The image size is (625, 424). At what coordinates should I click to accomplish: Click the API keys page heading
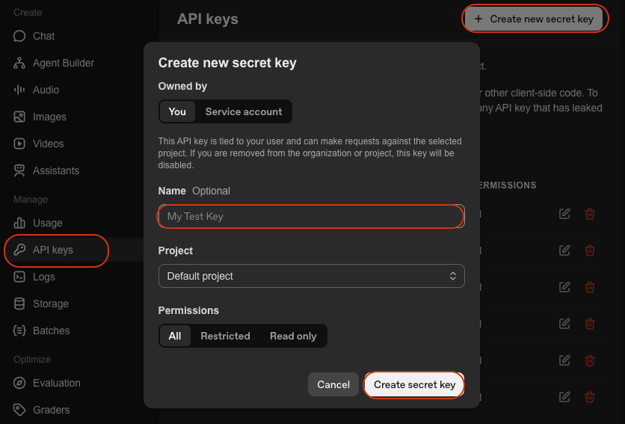point(208,19)
